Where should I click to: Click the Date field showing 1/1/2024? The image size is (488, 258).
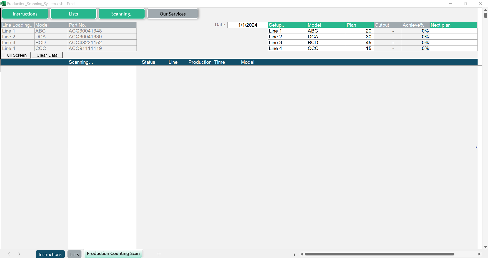[247, 25]
